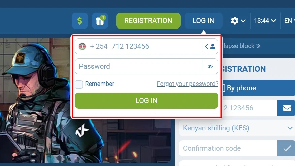Open the EN language selector
The image size is (295, 166).
(x=289, y=21)
